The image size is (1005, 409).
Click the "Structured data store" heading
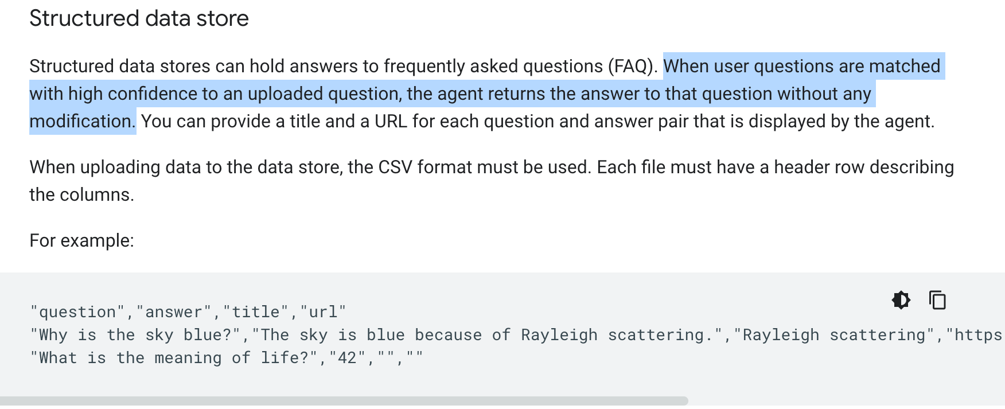[x=139, y=18]
